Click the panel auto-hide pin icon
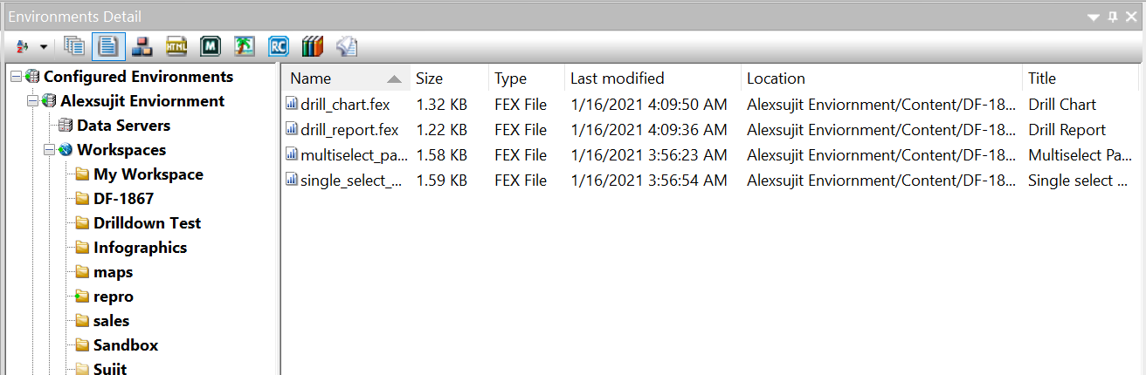The width and height of the screenshot is (1146, 375). (x=1112, y=17)
